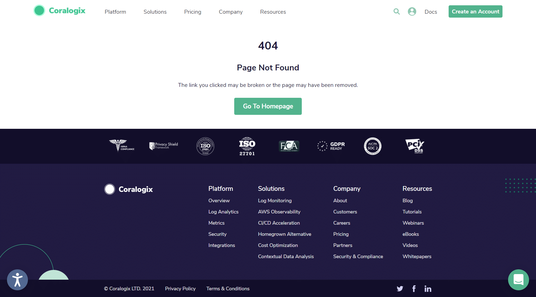Open footer Security & Compliance link
Screen dimensions: 536x297
tap(358, 256)
